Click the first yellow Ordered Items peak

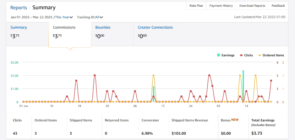153,75
